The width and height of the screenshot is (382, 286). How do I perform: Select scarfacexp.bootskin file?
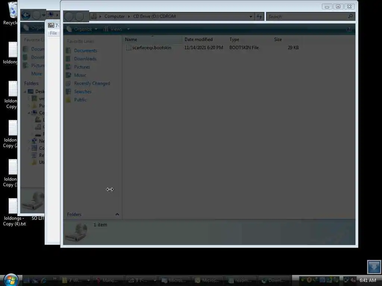point(151,48)
